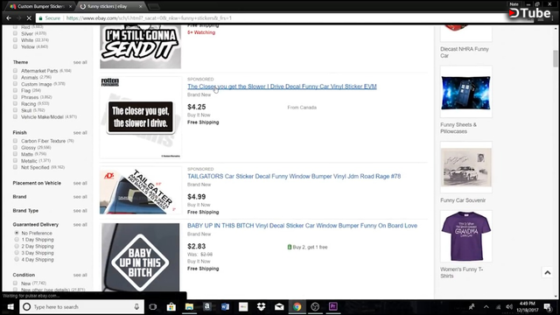Check the Yellow color filter
This screenshot has height=315, width=560.
coord(15,46)
